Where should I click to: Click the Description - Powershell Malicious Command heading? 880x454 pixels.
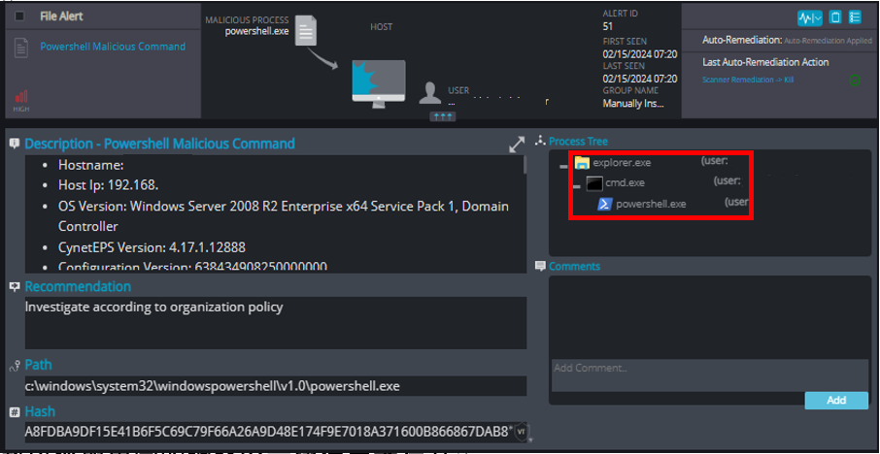(160, 144)
